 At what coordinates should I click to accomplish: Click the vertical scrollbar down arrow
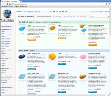point(110,93)
